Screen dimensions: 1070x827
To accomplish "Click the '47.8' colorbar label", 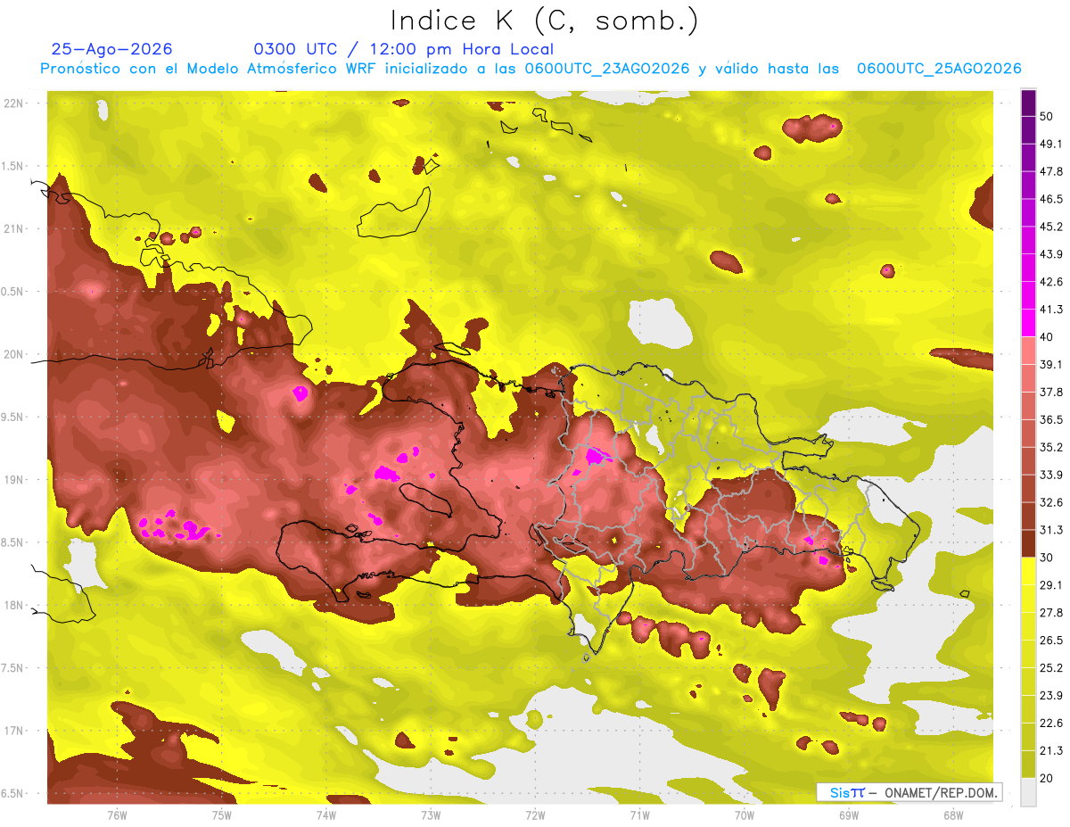I will click(x=1050, y=171).
